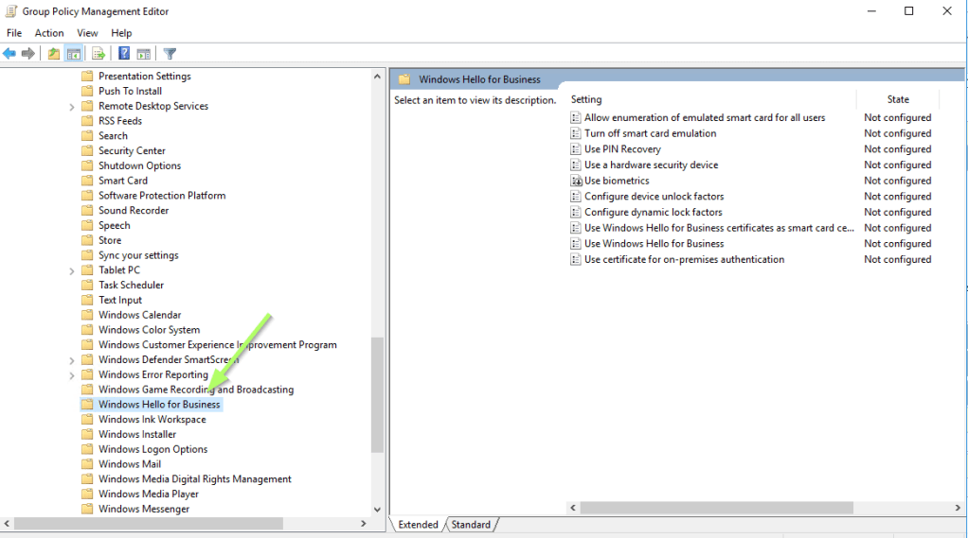The image size is (968, 538).
Task: Click the Setting column header
Action: (586, 99)
